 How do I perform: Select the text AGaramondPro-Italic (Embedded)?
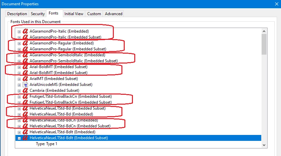(59, 31)
